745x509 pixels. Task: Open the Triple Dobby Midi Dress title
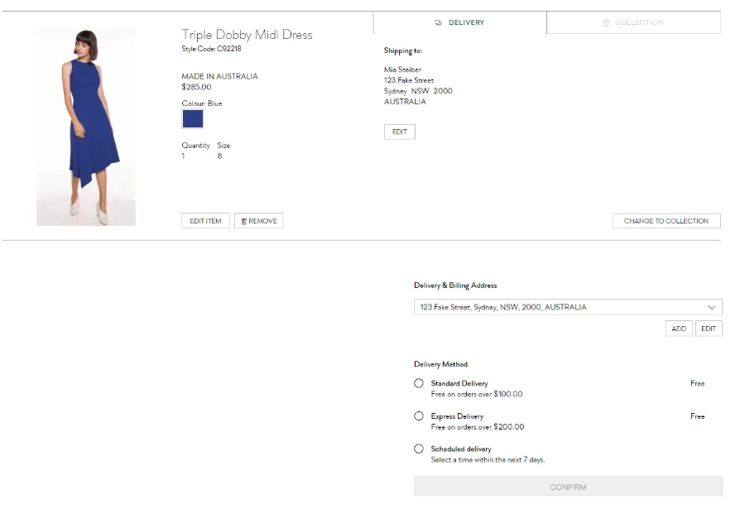click(x=247, y=35)
